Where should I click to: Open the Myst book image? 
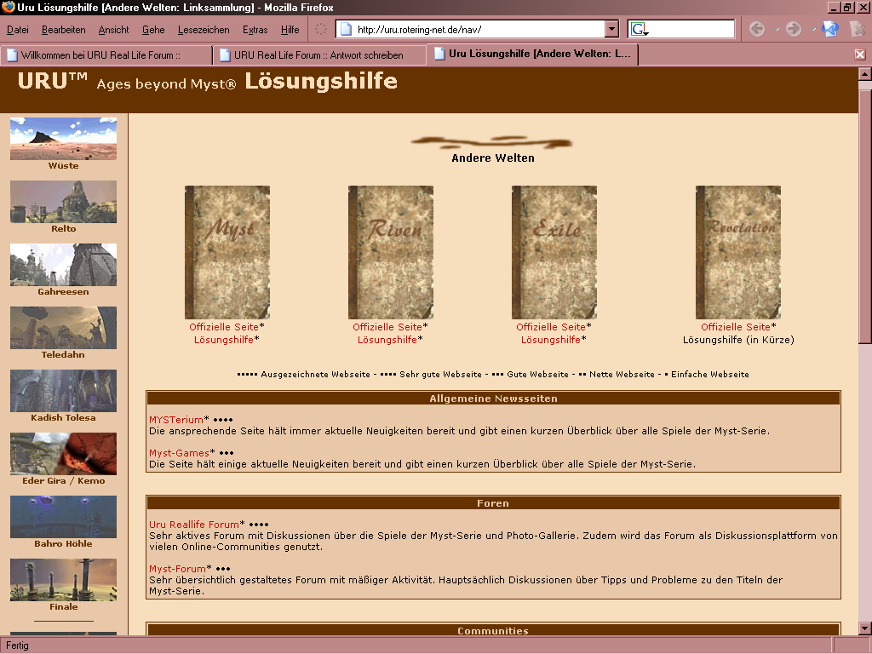(227, 252)
